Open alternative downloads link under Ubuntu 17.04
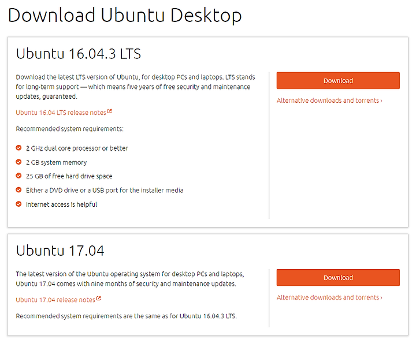The image size is (416, 343). (x=329, y=297)
